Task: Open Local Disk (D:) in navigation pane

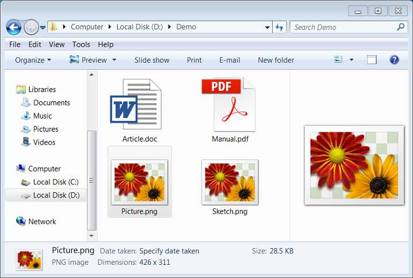Action: point(45,195)
